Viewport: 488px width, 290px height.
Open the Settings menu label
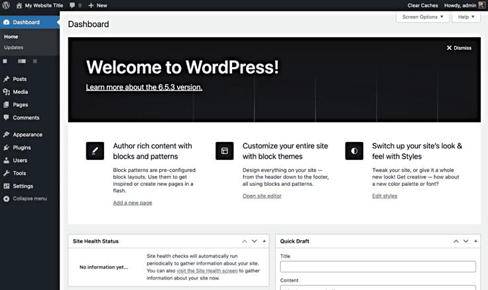23,186
